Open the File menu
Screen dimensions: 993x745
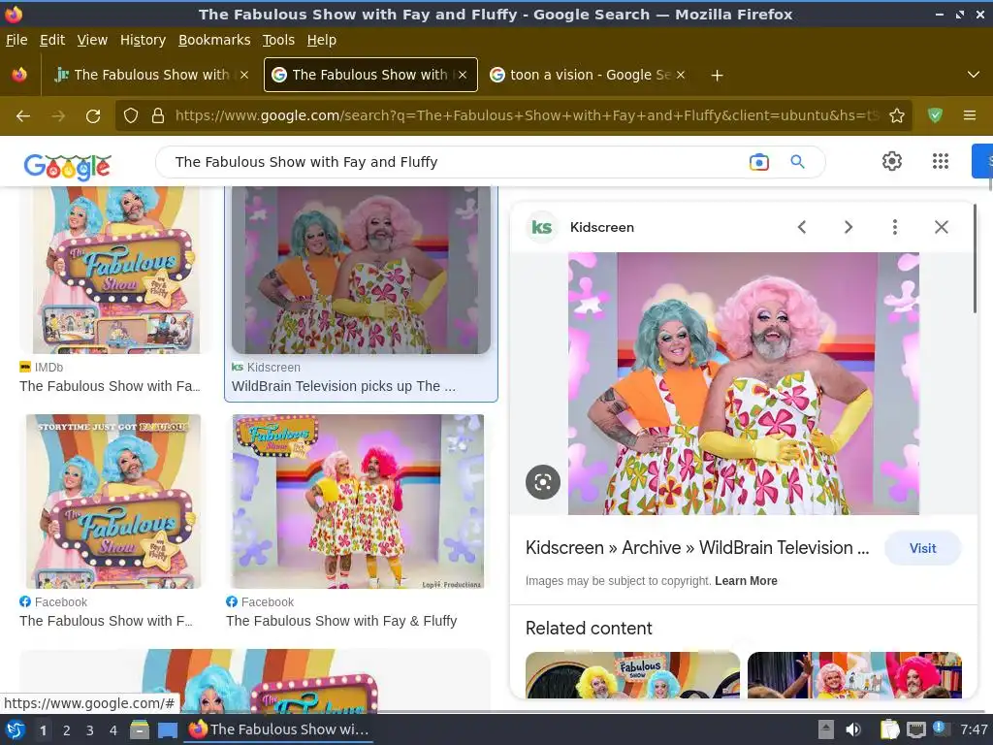coord(16,40)
